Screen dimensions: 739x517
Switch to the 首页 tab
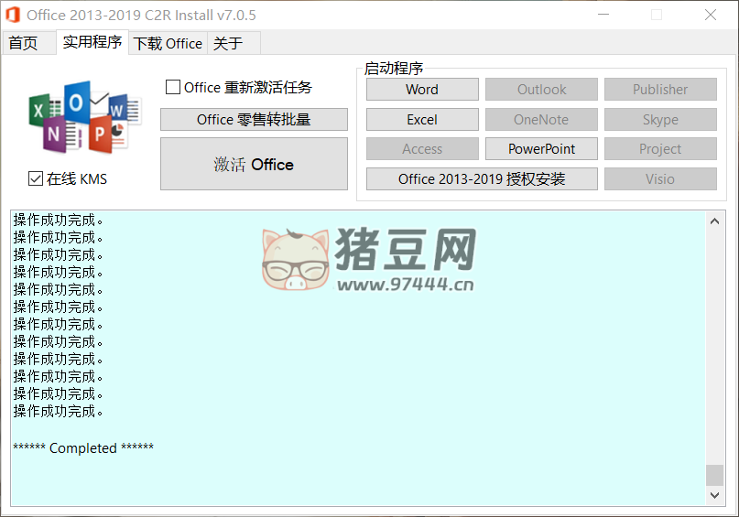point(24,43)
